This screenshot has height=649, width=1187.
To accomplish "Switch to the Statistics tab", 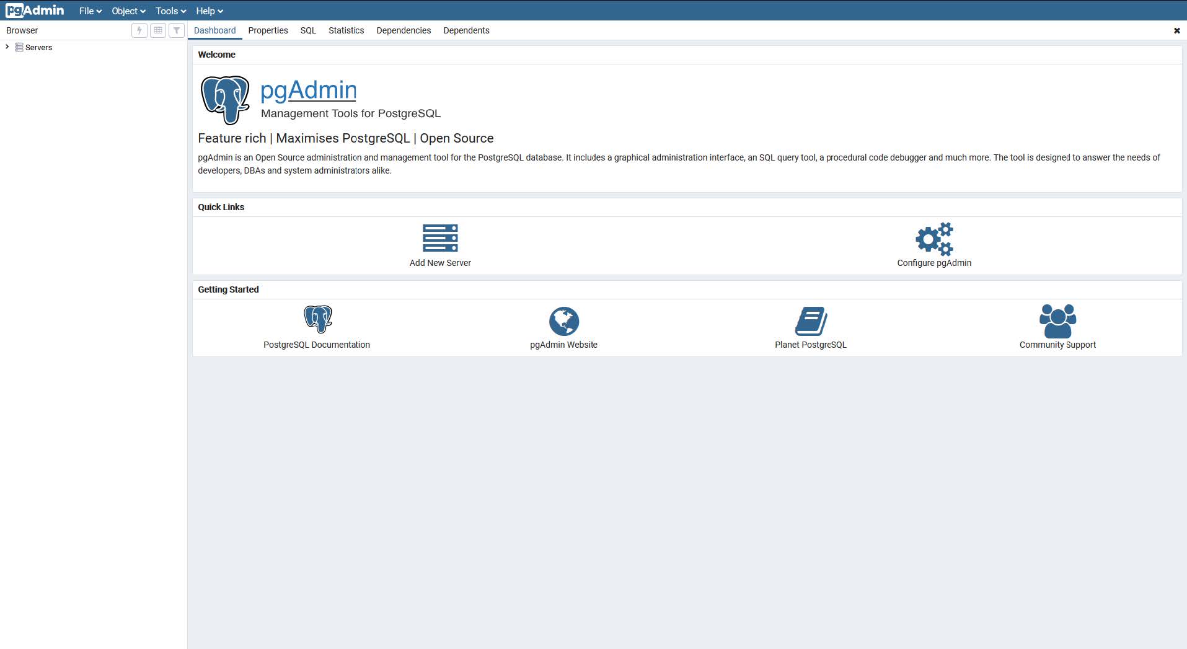I will (346, 30).
